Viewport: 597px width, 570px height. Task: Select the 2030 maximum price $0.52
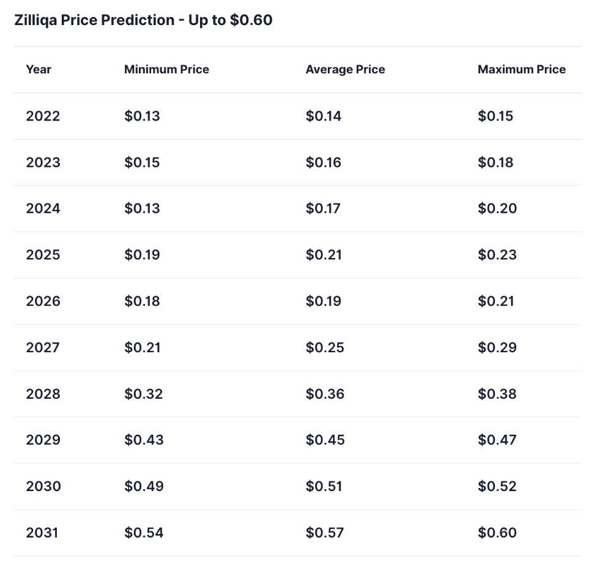[x=497, y=487]
